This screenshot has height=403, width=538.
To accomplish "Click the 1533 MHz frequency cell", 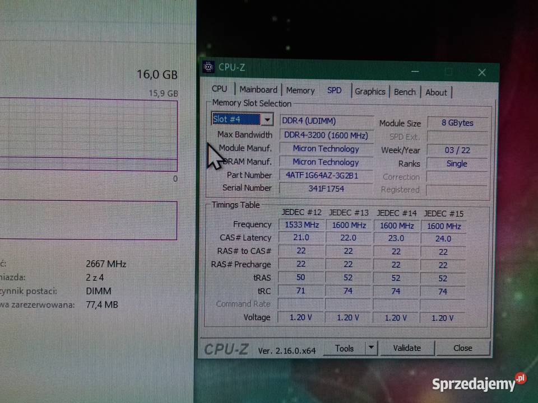I will pyautogui.click(x=302, y=225).
